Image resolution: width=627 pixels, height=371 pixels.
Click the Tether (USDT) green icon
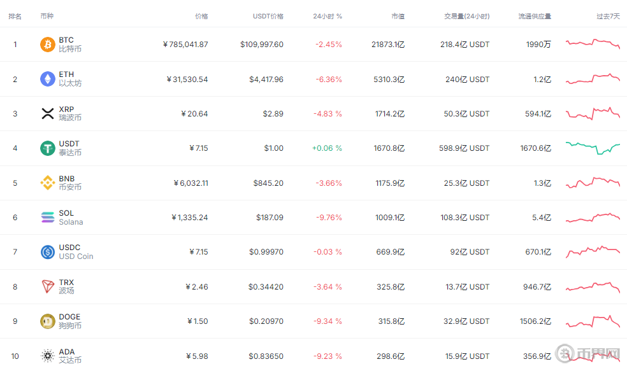(48, 148)
